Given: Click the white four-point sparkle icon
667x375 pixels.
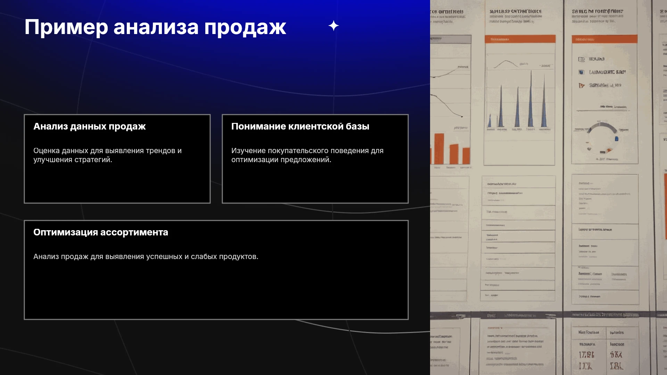Looking at the screenshot, I should pyautogui.click(x=333, y=26).
